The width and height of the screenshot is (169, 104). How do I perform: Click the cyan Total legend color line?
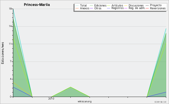point(77,6)
